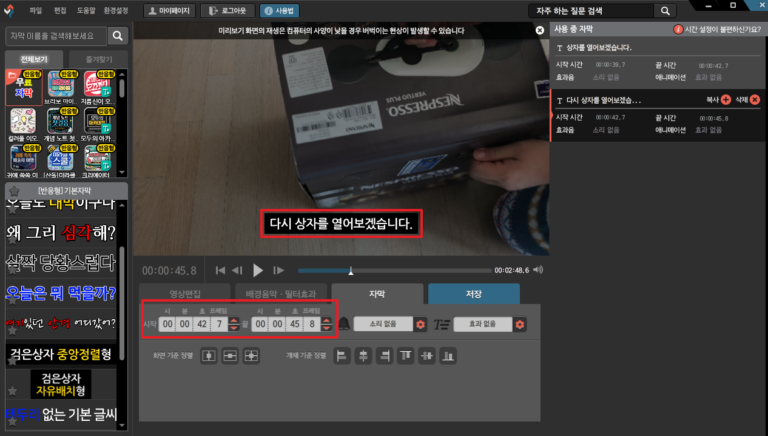The width and height of the screenshot is (768, 436).
Task: Align subtitle to screen vertical center
Action: 230,356
